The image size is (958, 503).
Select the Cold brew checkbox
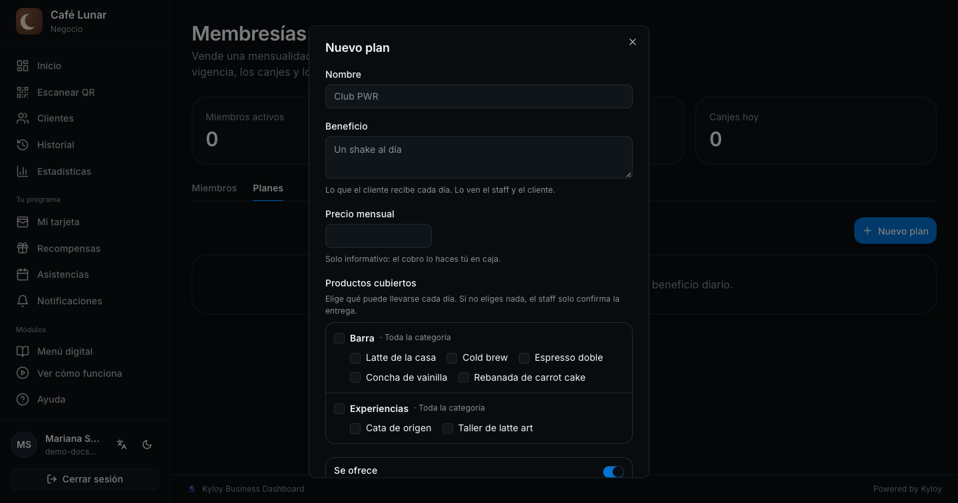(452, 358)
